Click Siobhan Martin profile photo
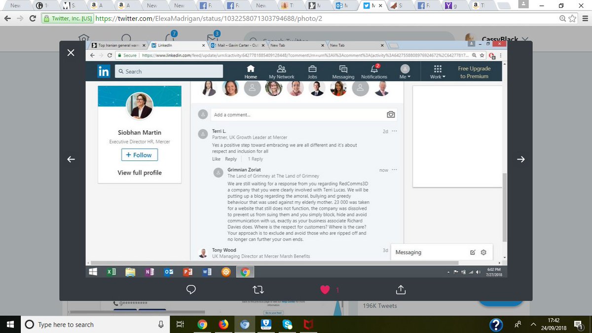Screen dimensions: 592x333 (140, 106)
